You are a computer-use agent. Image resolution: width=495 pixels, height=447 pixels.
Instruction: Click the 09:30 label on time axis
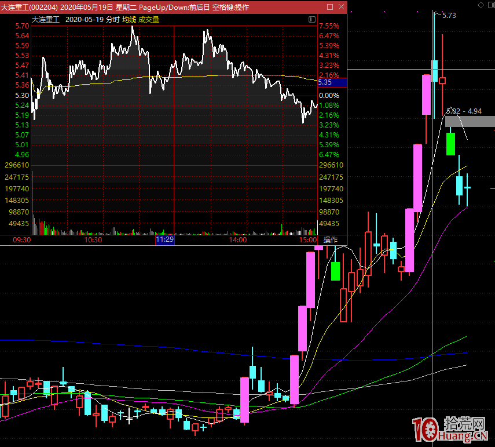pos(21,240)
